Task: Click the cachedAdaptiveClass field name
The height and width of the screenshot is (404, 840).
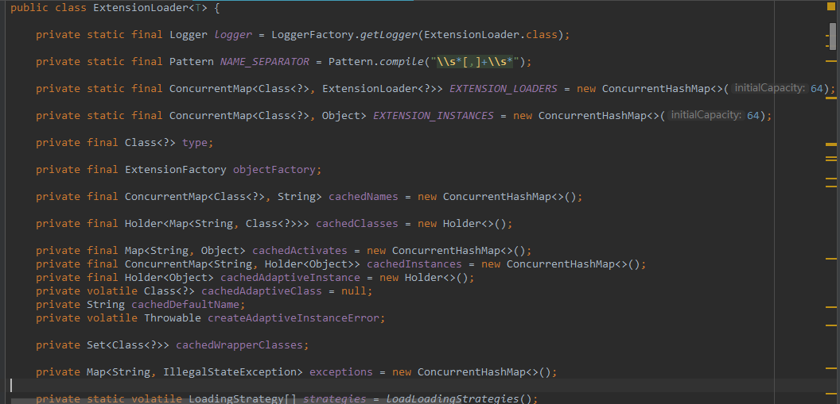Action: coord(262,290)
